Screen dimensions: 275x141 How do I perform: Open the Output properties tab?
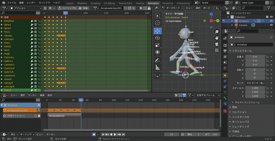225,51
